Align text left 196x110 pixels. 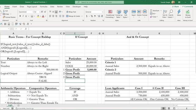[50, 16]
